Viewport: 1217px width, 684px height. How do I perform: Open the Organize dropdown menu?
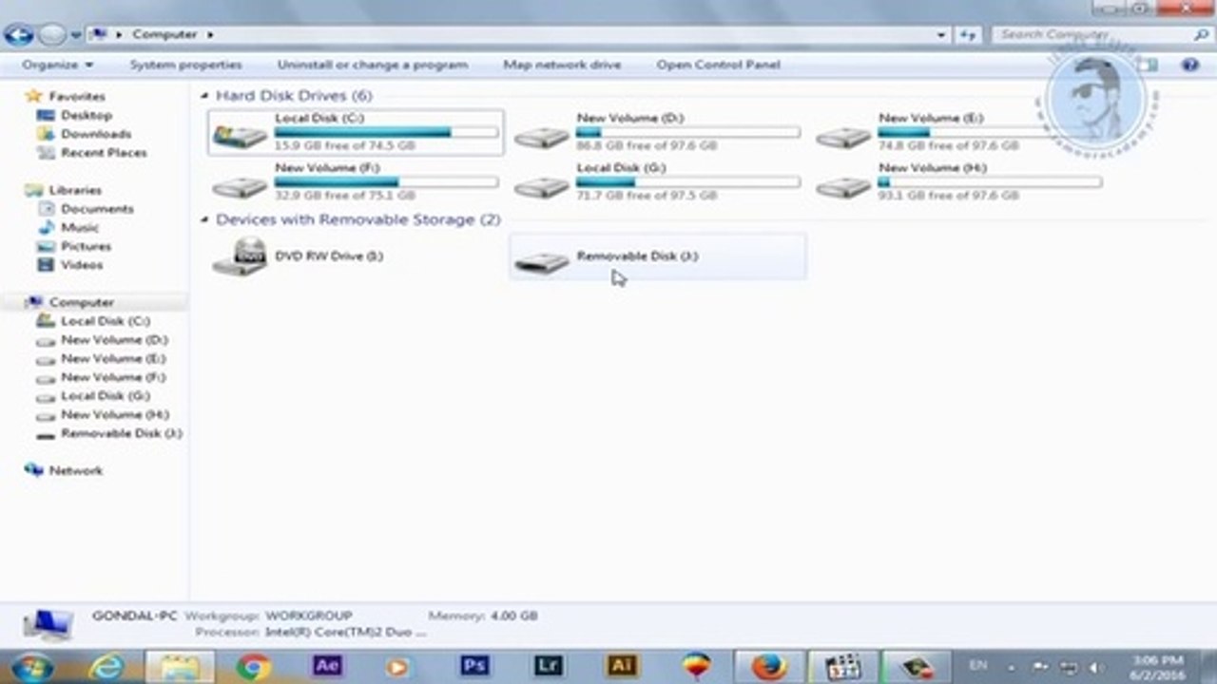point(58,65)
